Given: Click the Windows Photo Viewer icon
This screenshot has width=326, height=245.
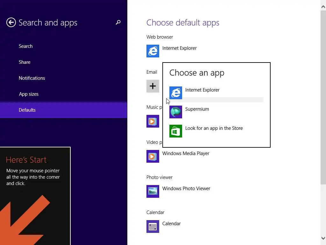Looking at the screenshot, I should coord(153,191).
